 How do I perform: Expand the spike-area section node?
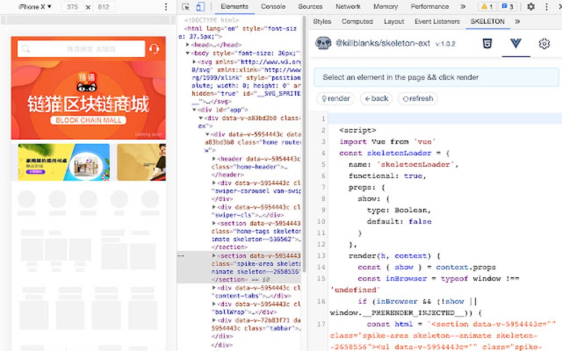point(214,255)
